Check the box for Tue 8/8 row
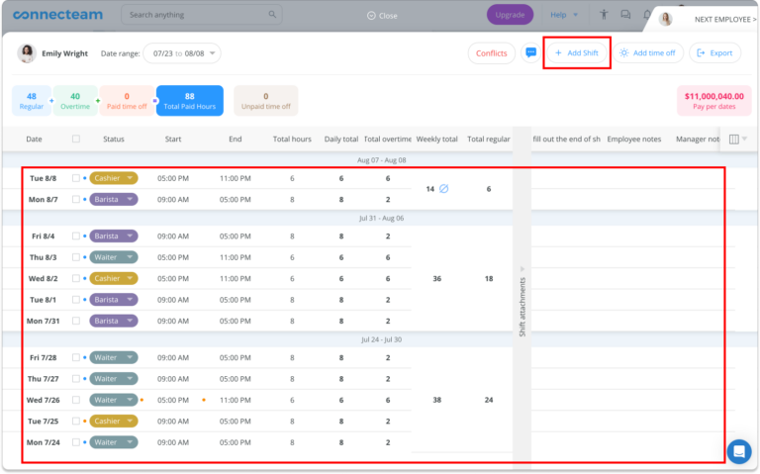The width and height of the screenshot is (760, 474). [76, 178]
